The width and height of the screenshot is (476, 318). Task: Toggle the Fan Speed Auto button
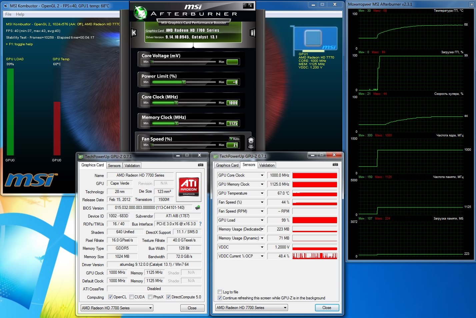[235, 139]
